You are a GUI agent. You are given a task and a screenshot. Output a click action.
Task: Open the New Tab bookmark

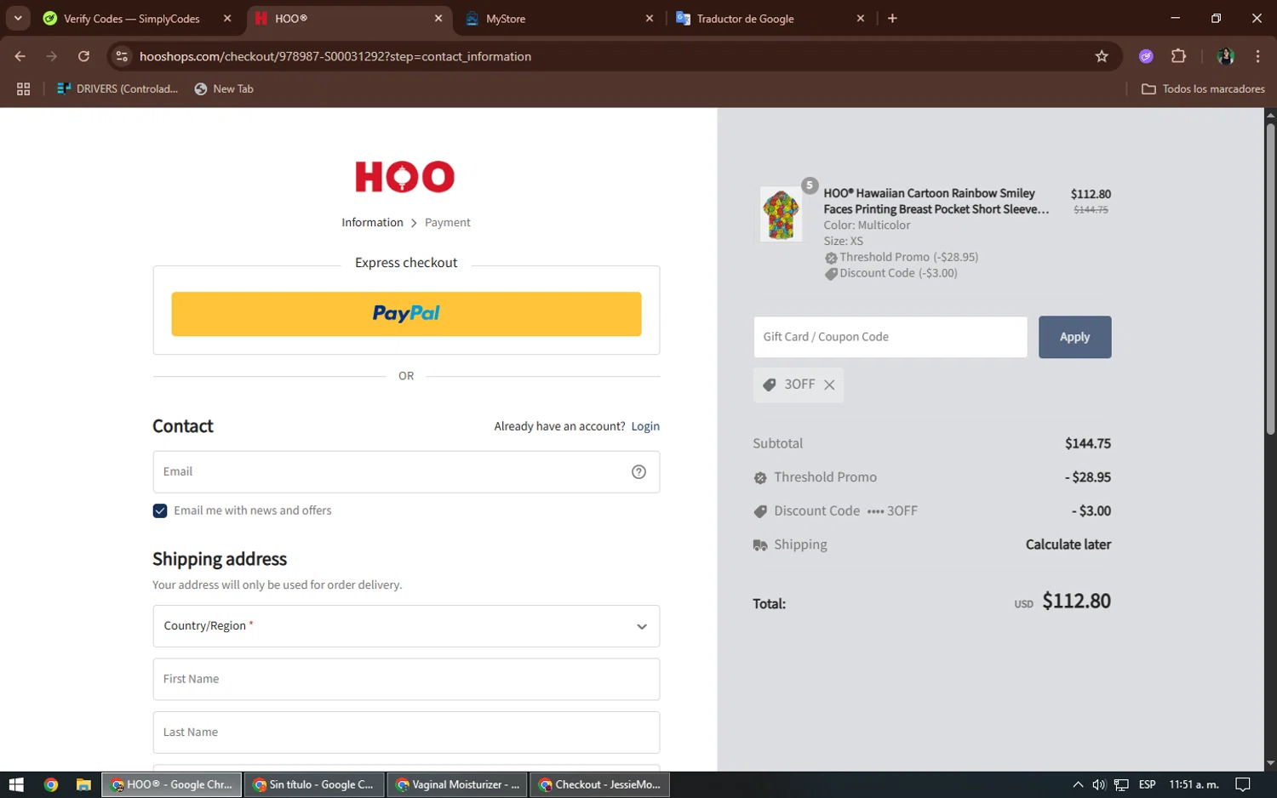pos(224,88)
